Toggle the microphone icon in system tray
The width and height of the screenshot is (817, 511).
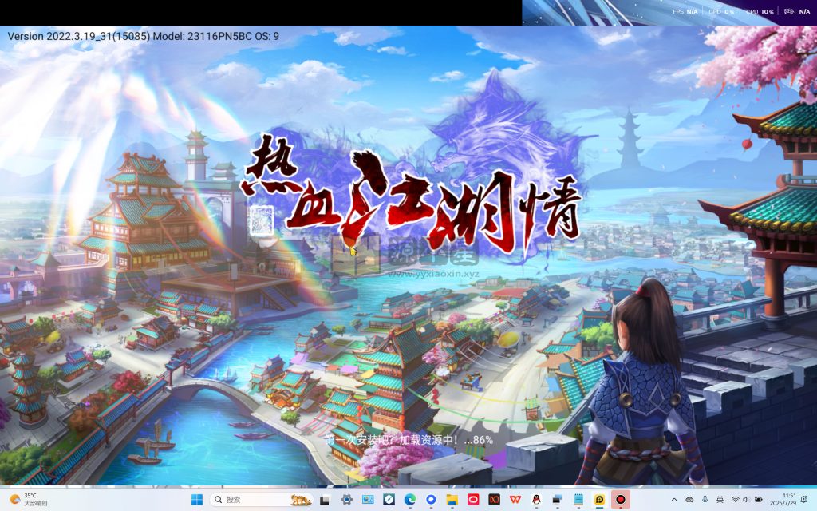click(705, 499)
